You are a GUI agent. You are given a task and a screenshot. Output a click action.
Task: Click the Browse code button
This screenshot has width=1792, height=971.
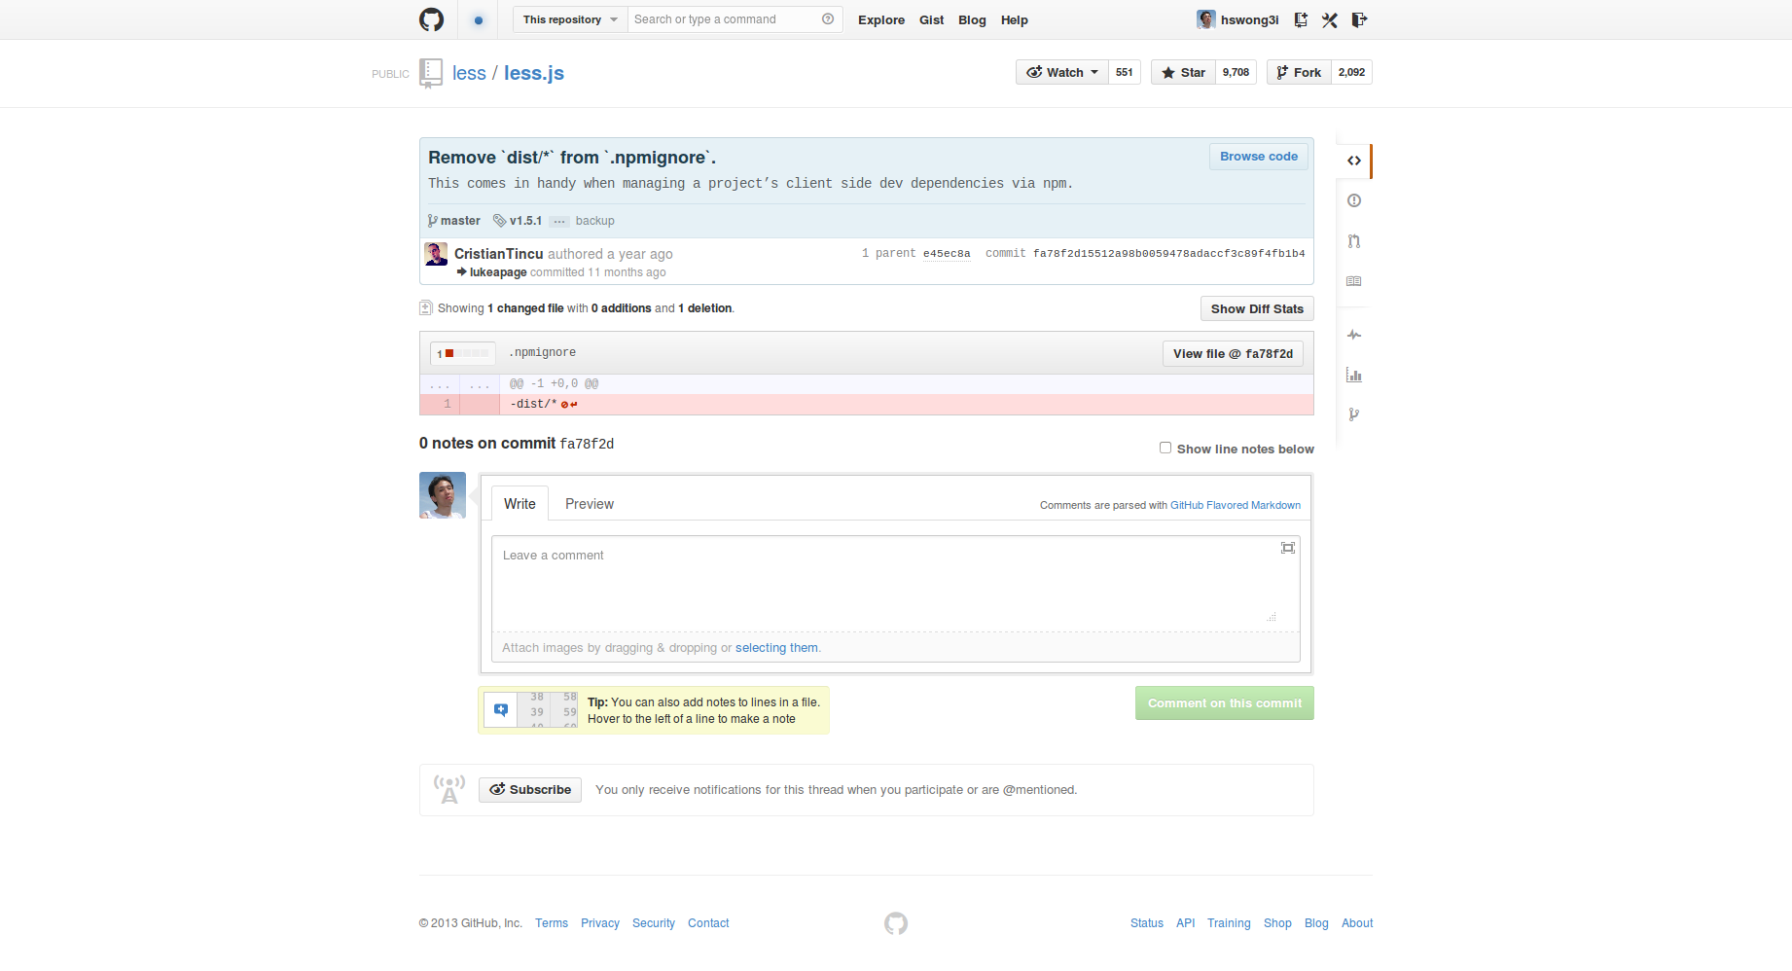pyautogui.click(x=1259, y=157)
